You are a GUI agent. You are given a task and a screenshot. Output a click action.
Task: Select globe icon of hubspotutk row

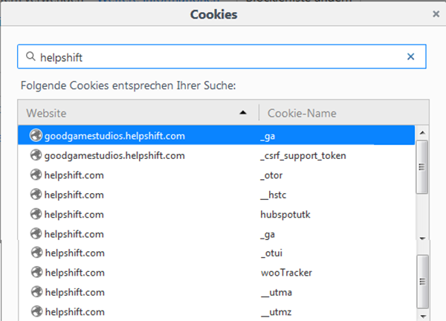tap(36, 214)
